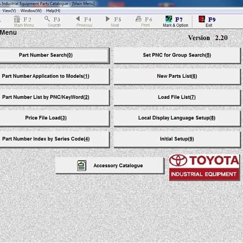Open the Accessory Catalogue

click(110, 166)
